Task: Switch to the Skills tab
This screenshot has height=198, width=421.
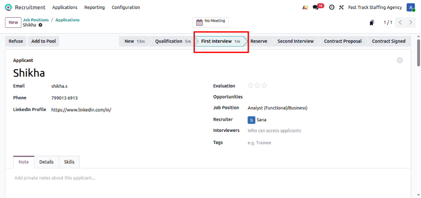Action: tap(69, 162)
